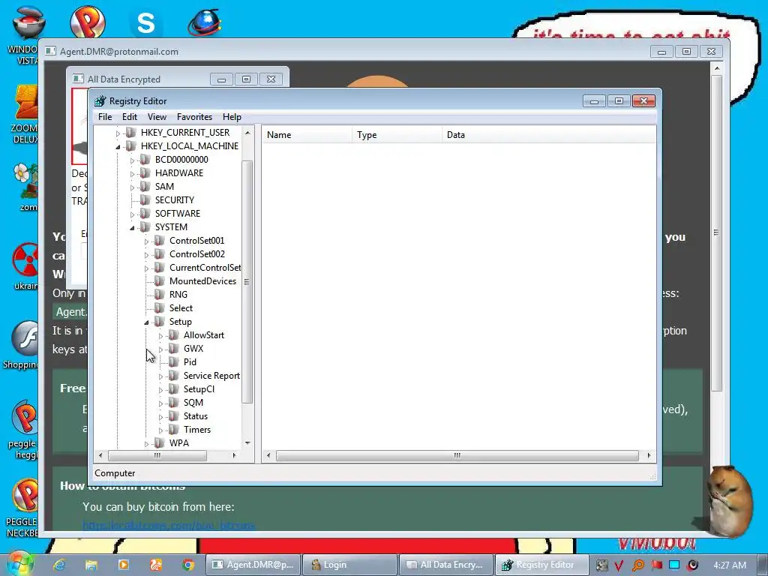Screen dimensions: 768x576
Task: Open Windows Explorer from taskbar
Action: coord(91,565)
